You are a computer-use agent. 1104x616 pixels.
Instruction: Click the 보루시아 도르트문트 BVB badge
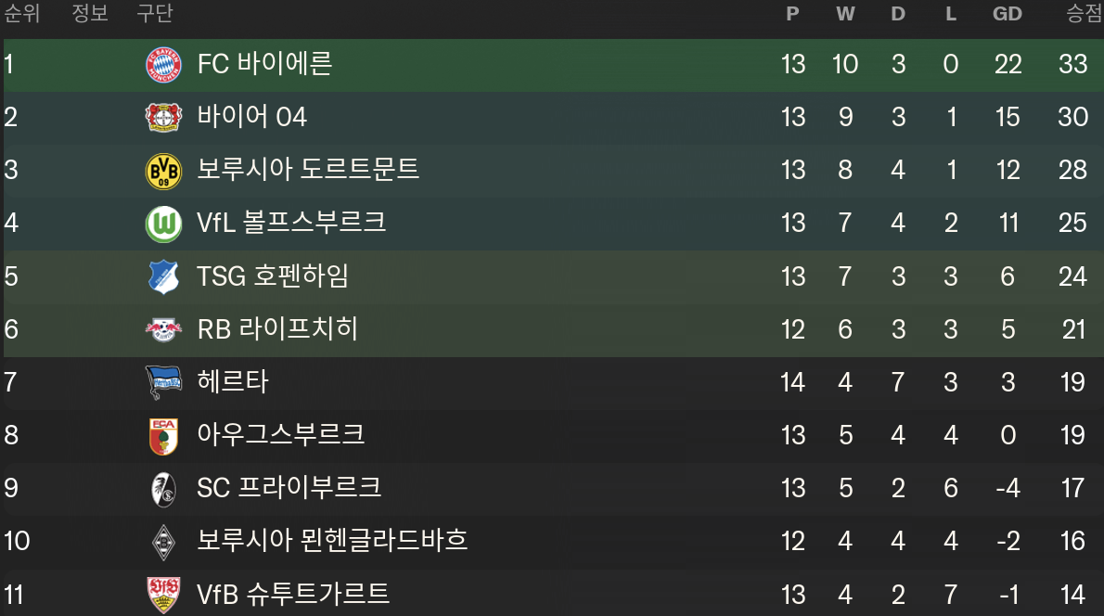[163, 171]
